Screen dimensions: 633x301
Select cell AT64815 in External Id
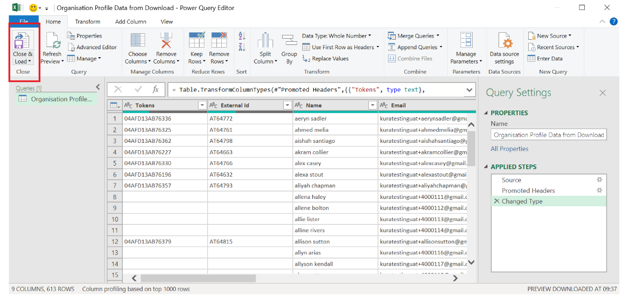[x=250, y=242]
